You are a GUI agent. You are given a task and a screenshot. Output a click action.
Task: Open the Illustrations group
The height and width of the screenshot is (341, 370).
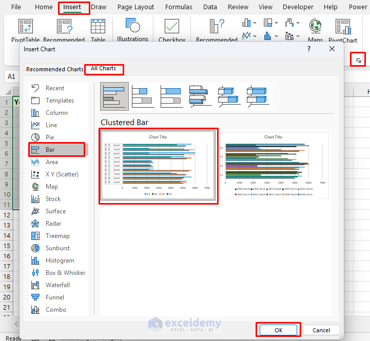pos(132,30)
